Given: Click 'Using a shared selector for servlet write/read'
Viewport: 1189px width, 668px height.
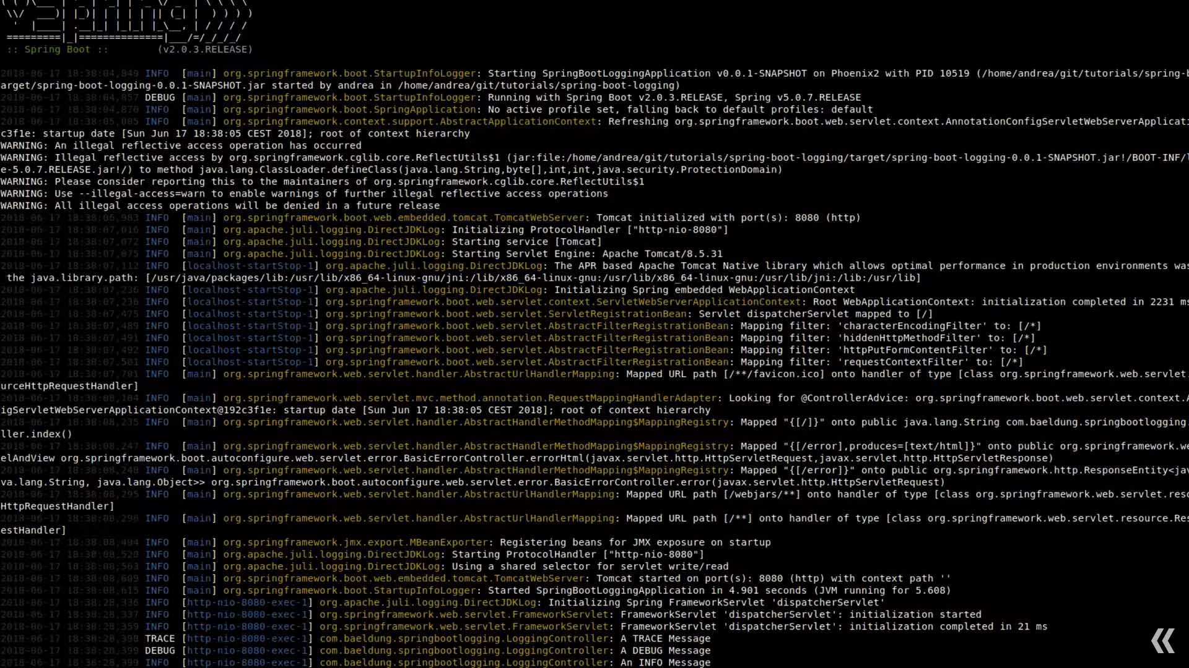Looking at the screenshot, I should [x=590, y=567].
